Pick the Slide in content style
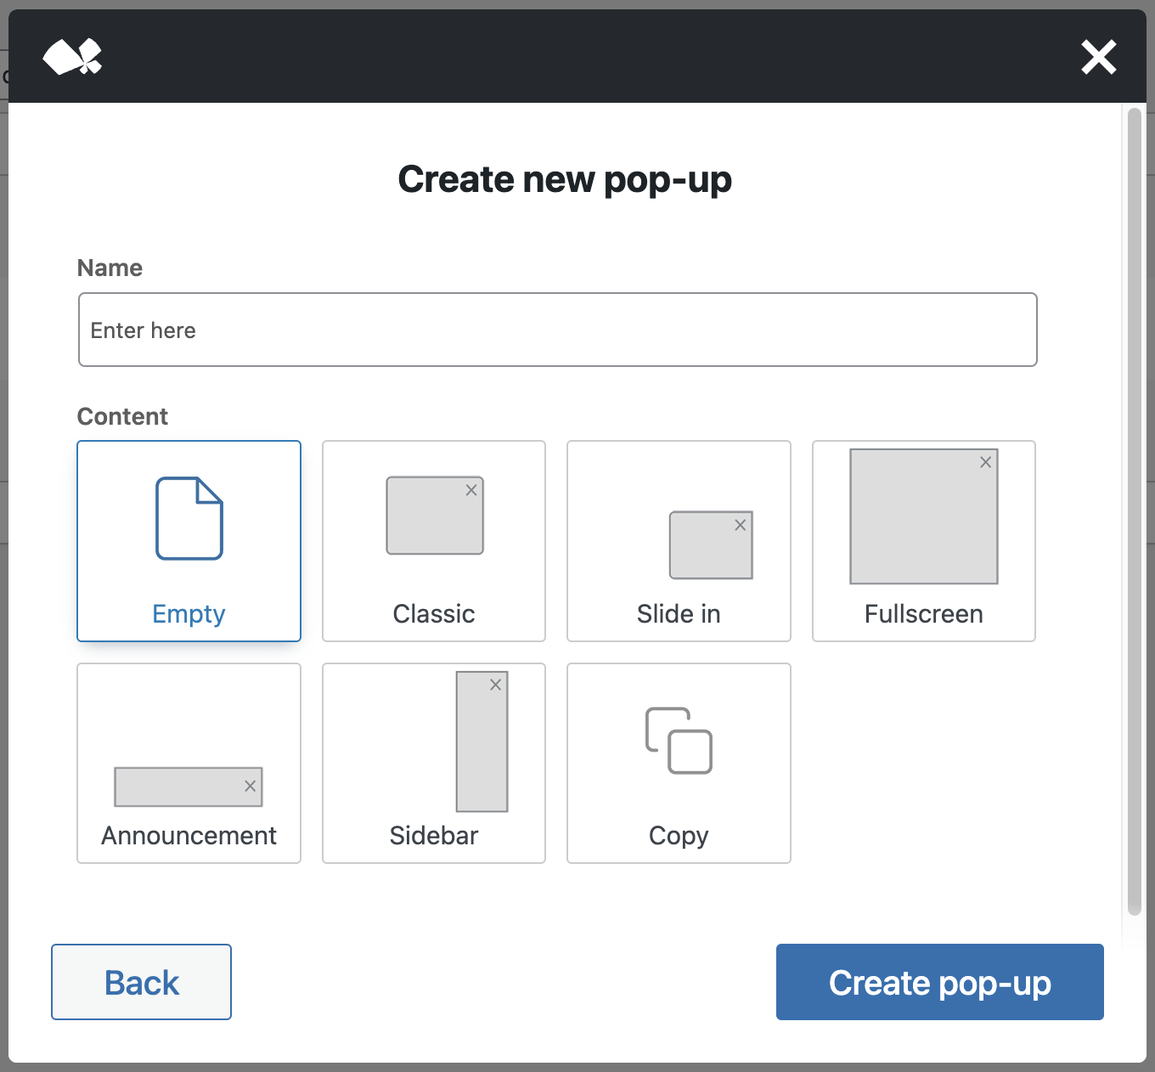 click(x=678, y=541)
